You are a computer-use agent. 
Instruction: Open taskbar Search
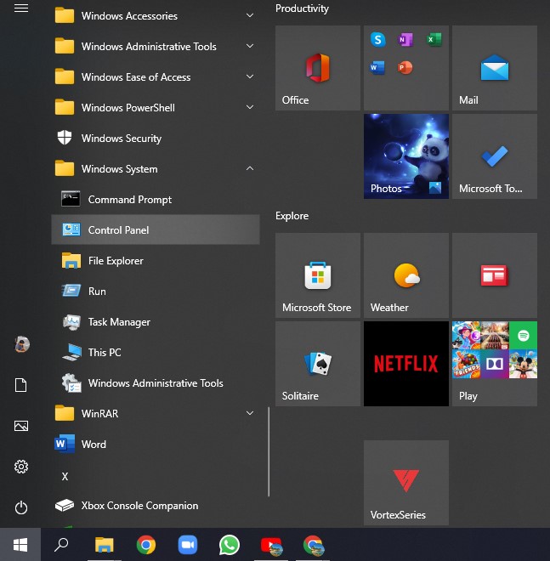point(61,545)
